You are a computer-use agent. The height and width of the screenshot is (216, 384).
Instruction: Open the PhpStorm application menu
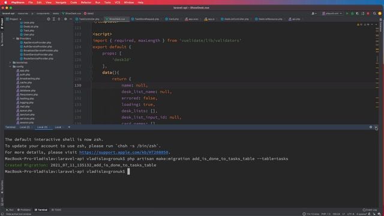[18, 2]
